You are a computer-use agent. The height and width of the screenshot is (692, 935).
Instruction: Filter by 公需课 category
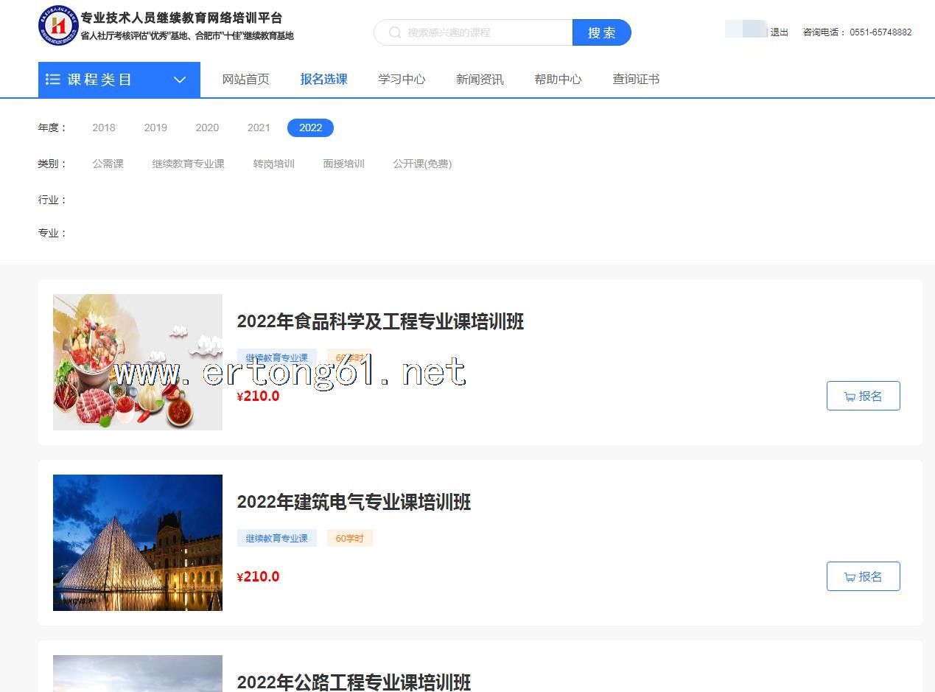pos(108,164)
